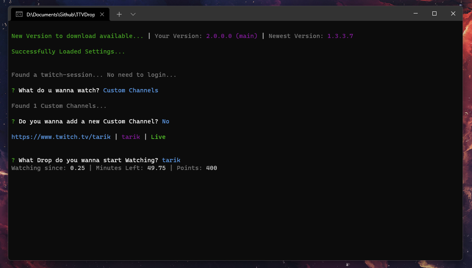Select the D:\Documents\Github\TTVDrop terminal tab
Image resolution: width=472 pixels, height=268 pixels.
[x=60, y=14]
